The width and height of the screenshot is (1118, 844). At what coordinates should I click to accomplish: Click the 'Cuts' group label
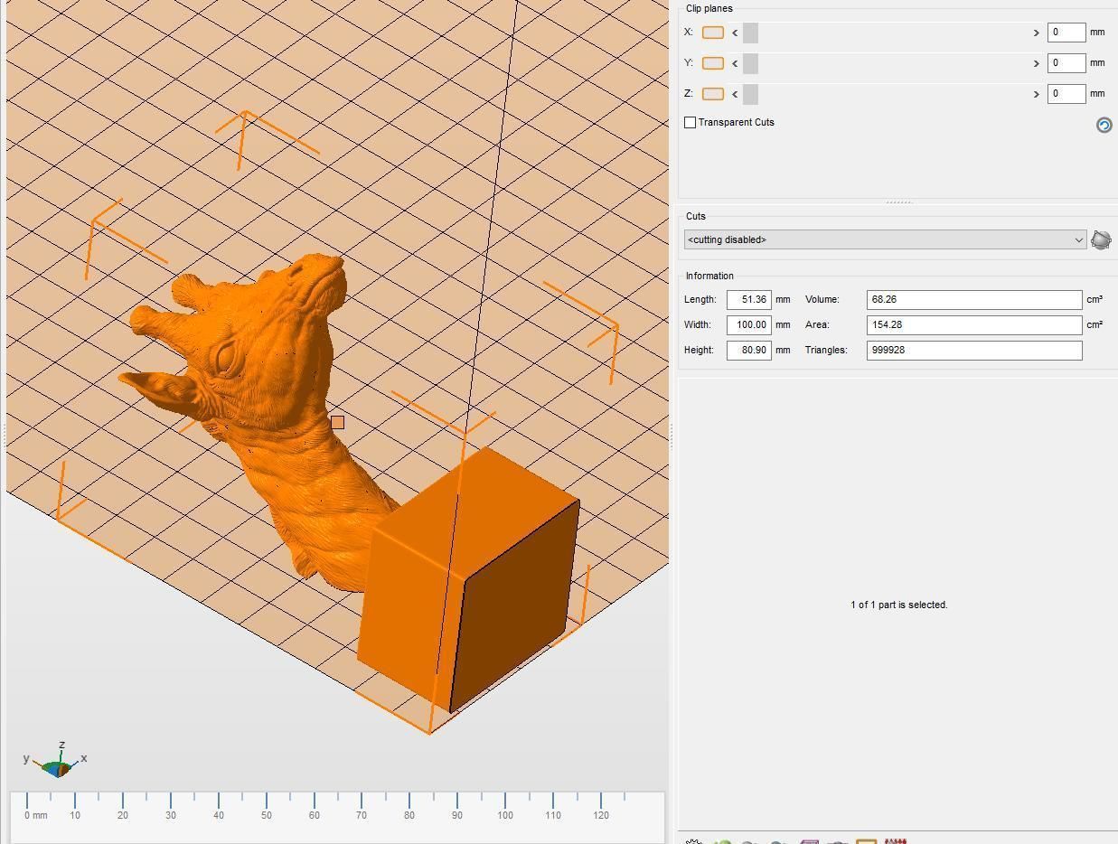696,216
